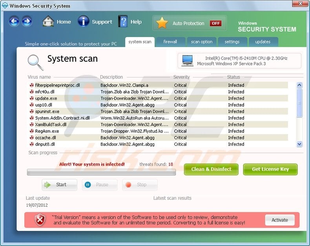Toggle the Auto Protection OFF switch
310x246 pixels.
point(216,23)
